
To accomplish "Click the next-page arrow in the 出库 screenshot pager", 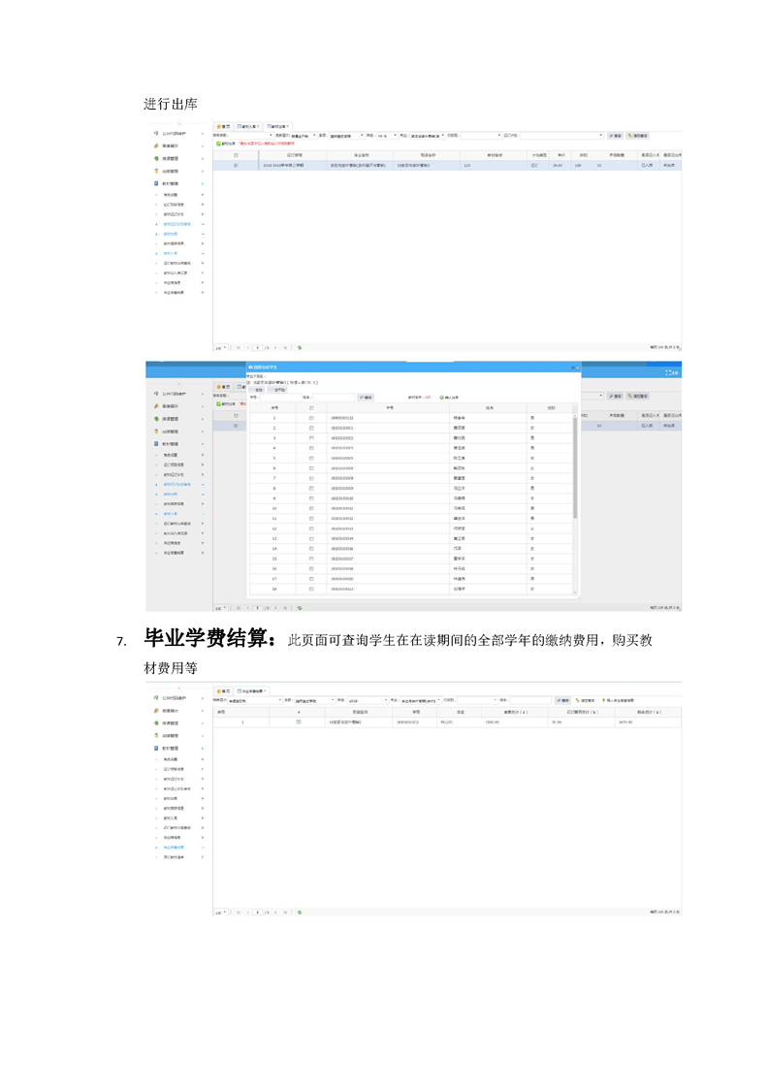I will coord(275,347).
